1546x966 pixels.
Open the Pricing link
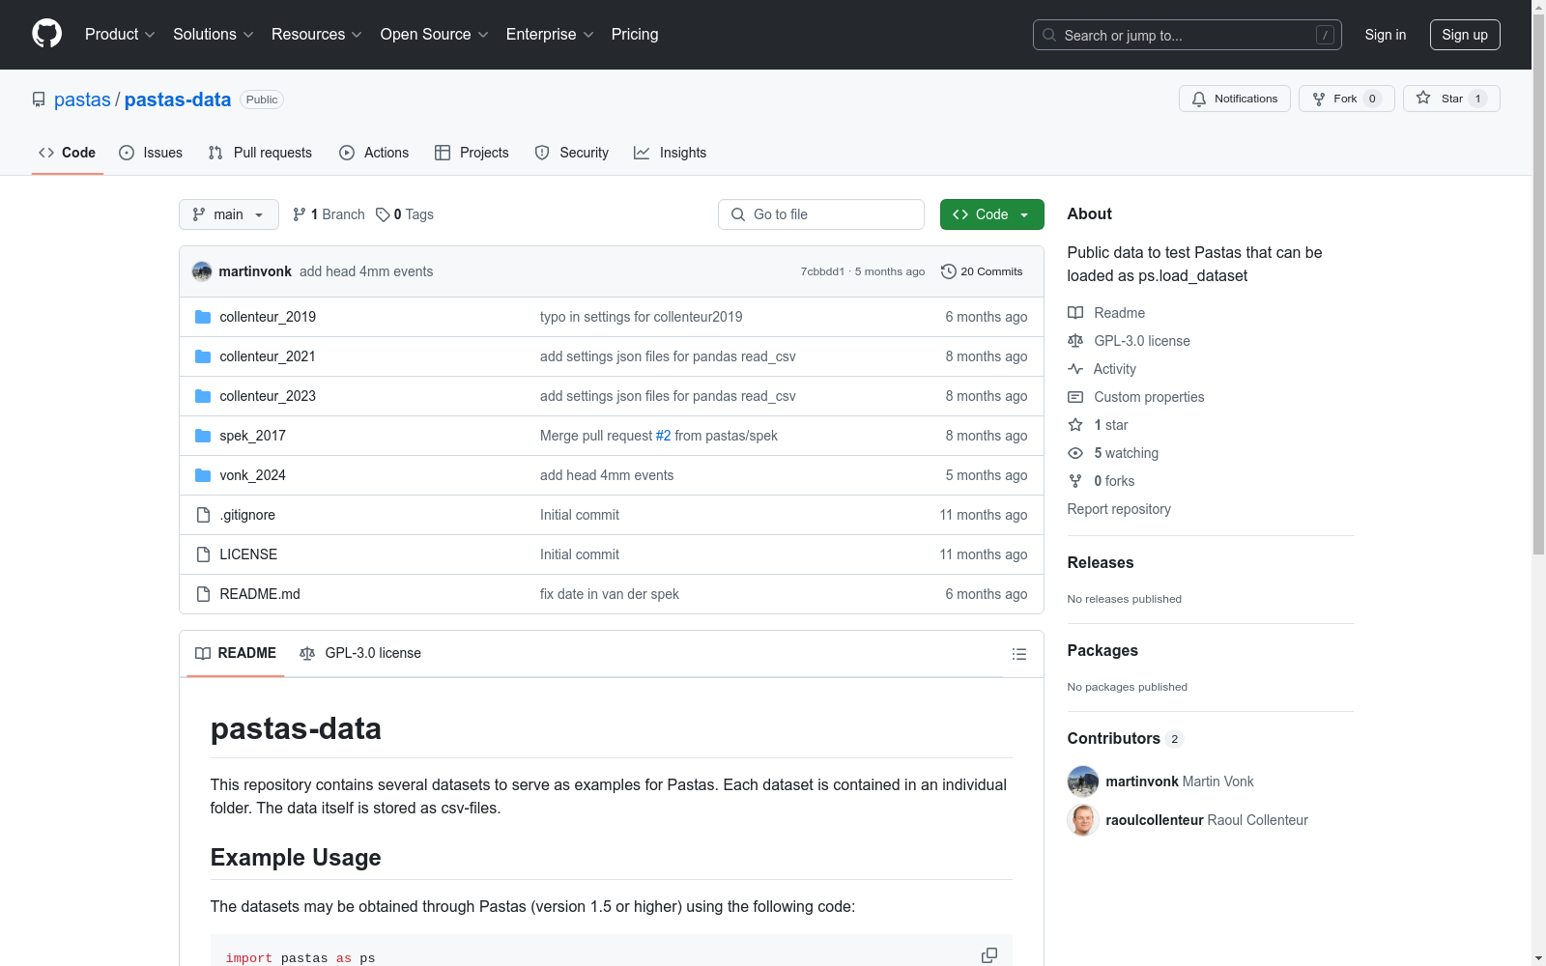[635, 35]
